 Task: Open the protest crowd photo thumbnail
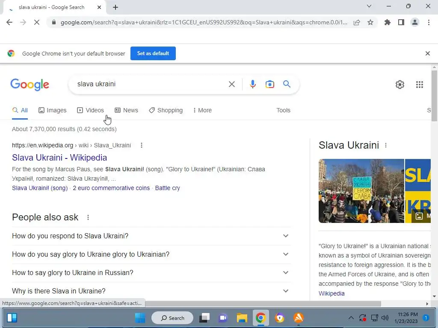(x=361, y=191)
